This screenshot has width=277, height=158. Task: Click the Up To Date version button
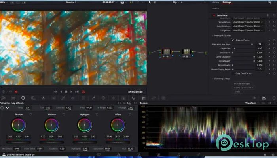pyautogui.click(x=243, y=88)
